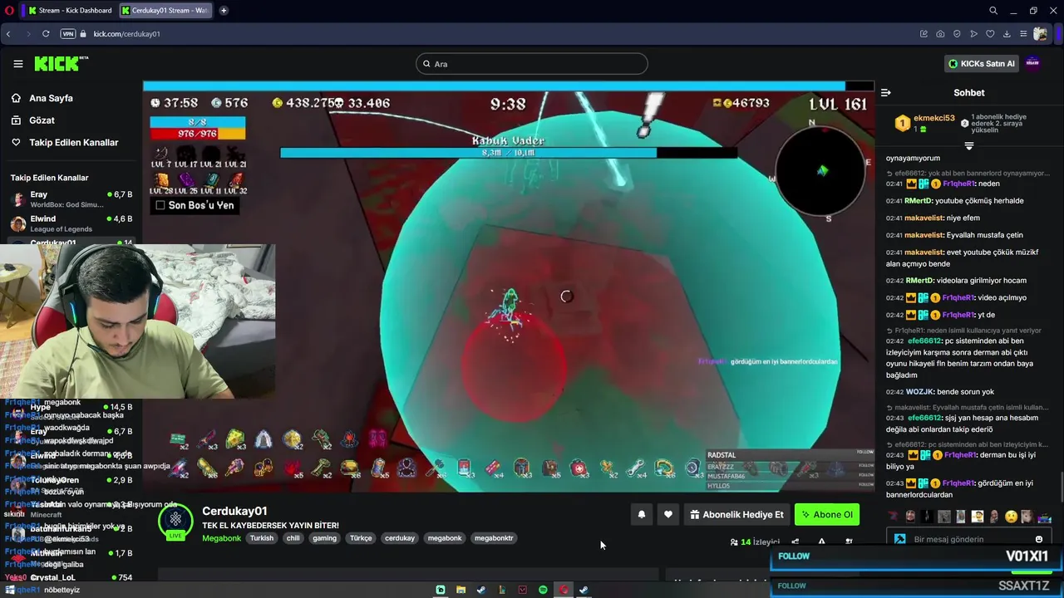Click Abonelik Hediye Et button
This screenshot has width=1064, height=598.
[736, 514]
